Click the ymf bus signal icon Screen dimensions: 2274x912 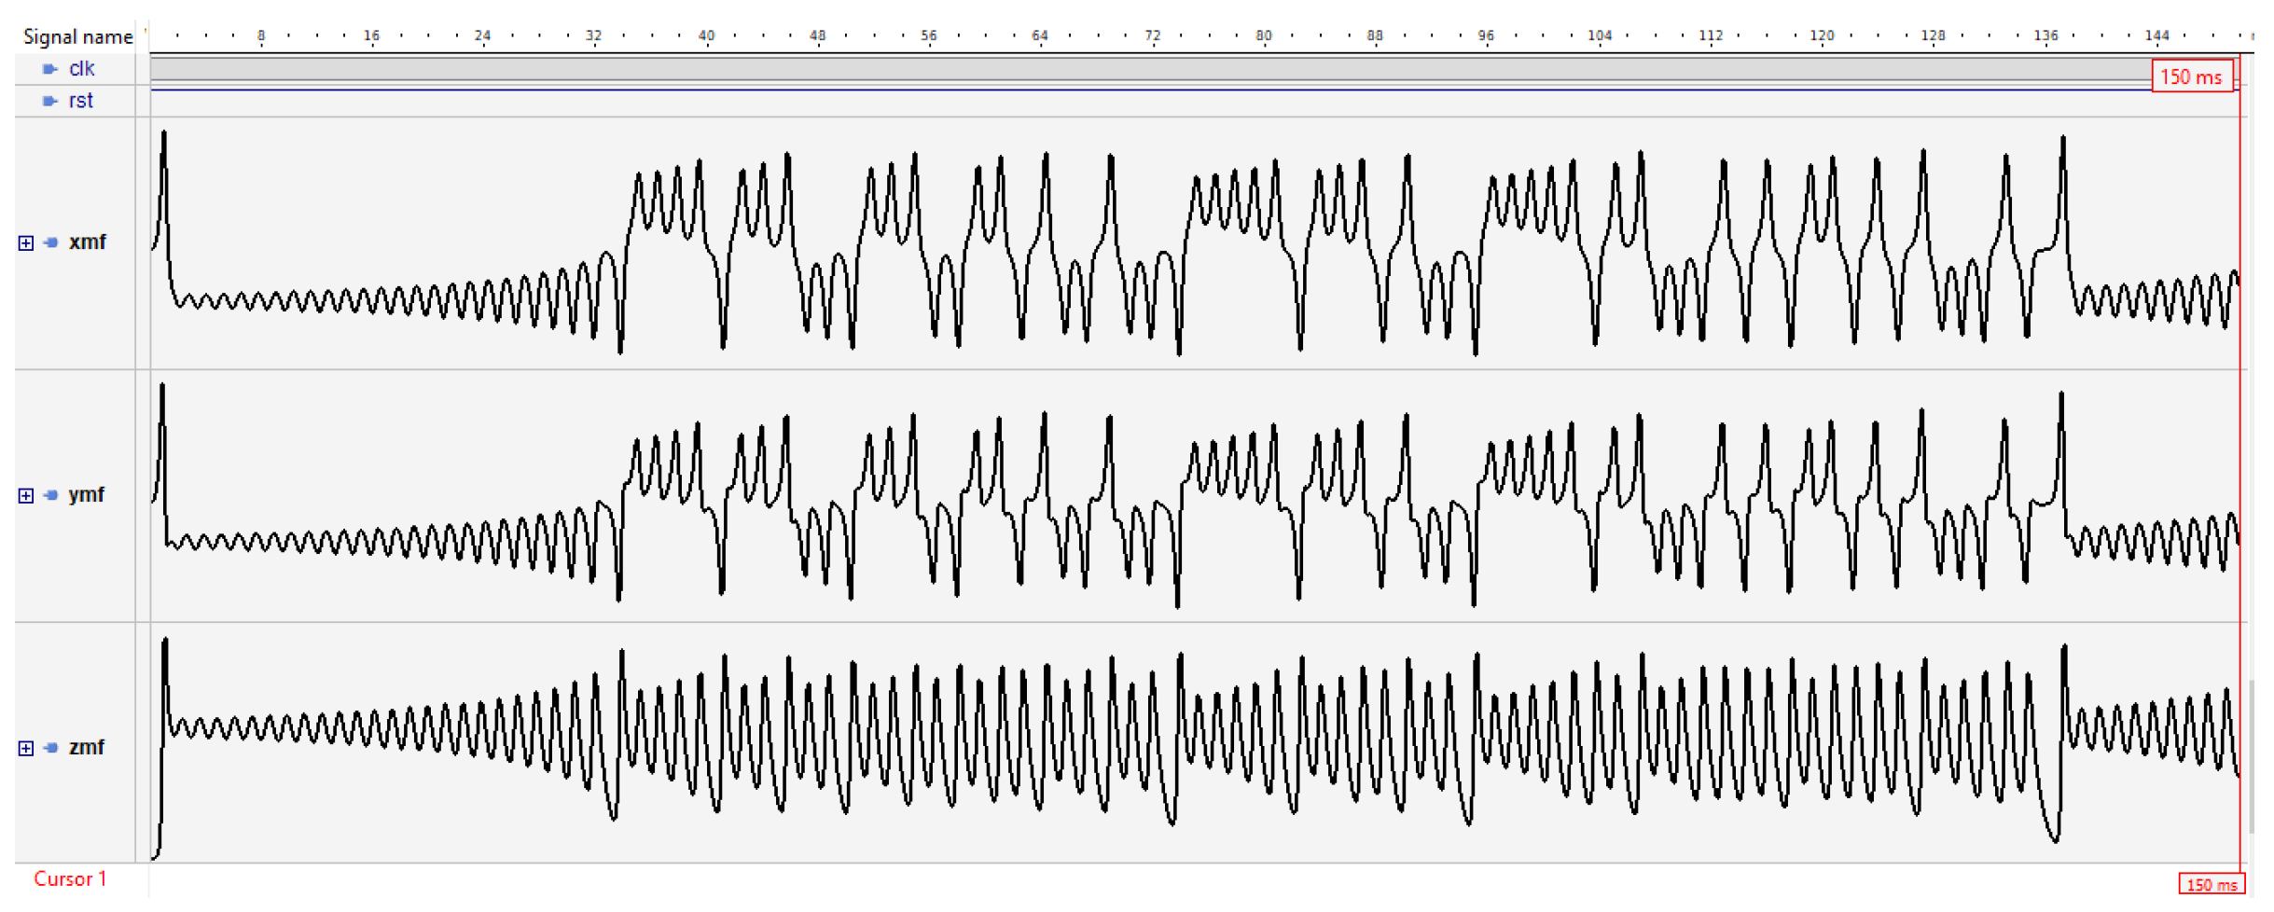pos(51,495)
